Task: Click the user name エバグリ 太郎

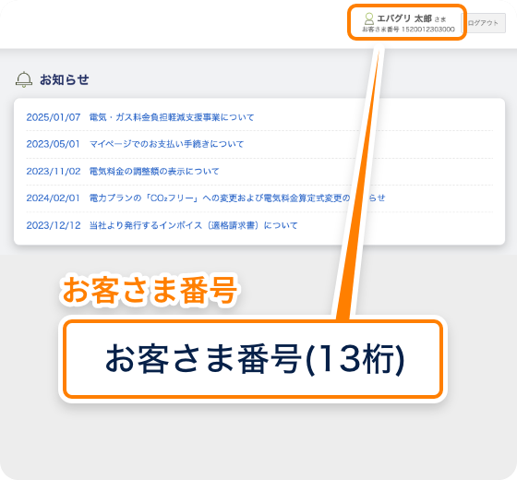Action: point(404,18)
